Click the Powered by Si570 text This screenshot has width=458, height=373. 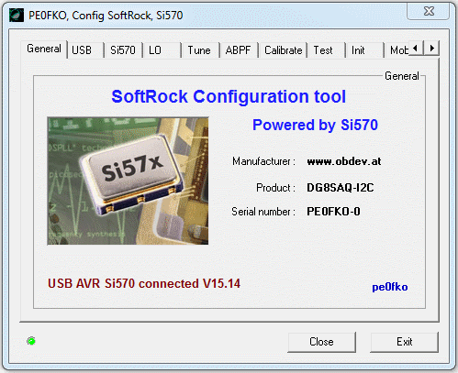tap(315, 125)
